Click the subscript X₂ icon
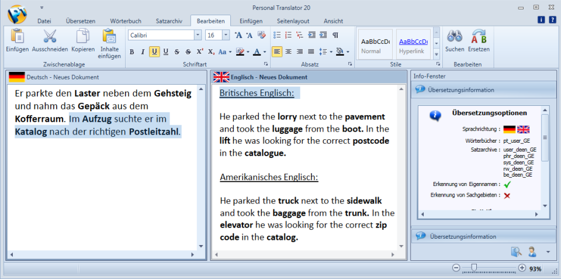 click(212, 52)
